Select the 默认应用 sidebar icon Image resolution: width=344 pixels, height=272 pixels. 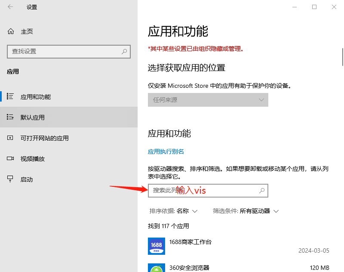tap(10, 117)
